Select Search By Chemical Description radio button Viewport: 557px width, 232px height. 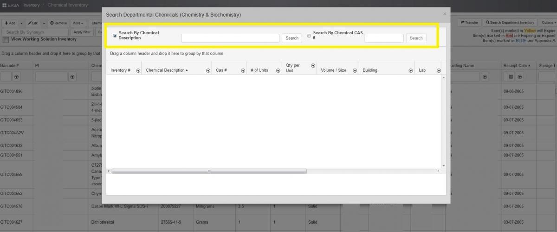click(115, 36)
